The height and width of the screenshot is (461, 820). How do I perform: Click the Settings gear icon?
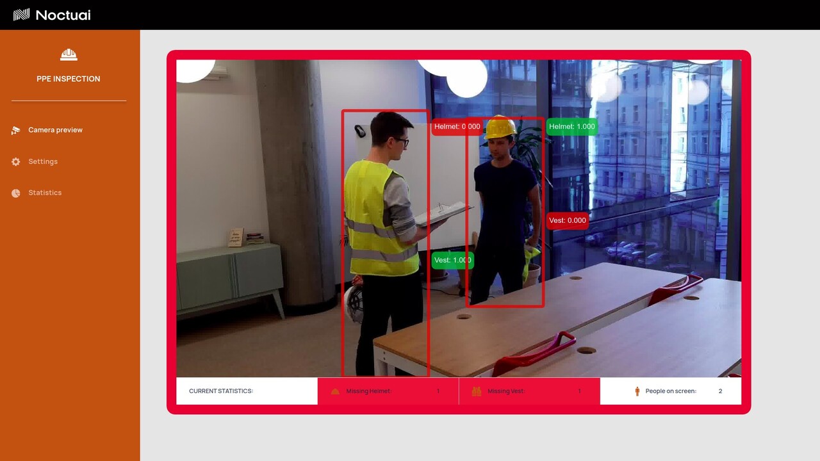[x=16, y=162]
